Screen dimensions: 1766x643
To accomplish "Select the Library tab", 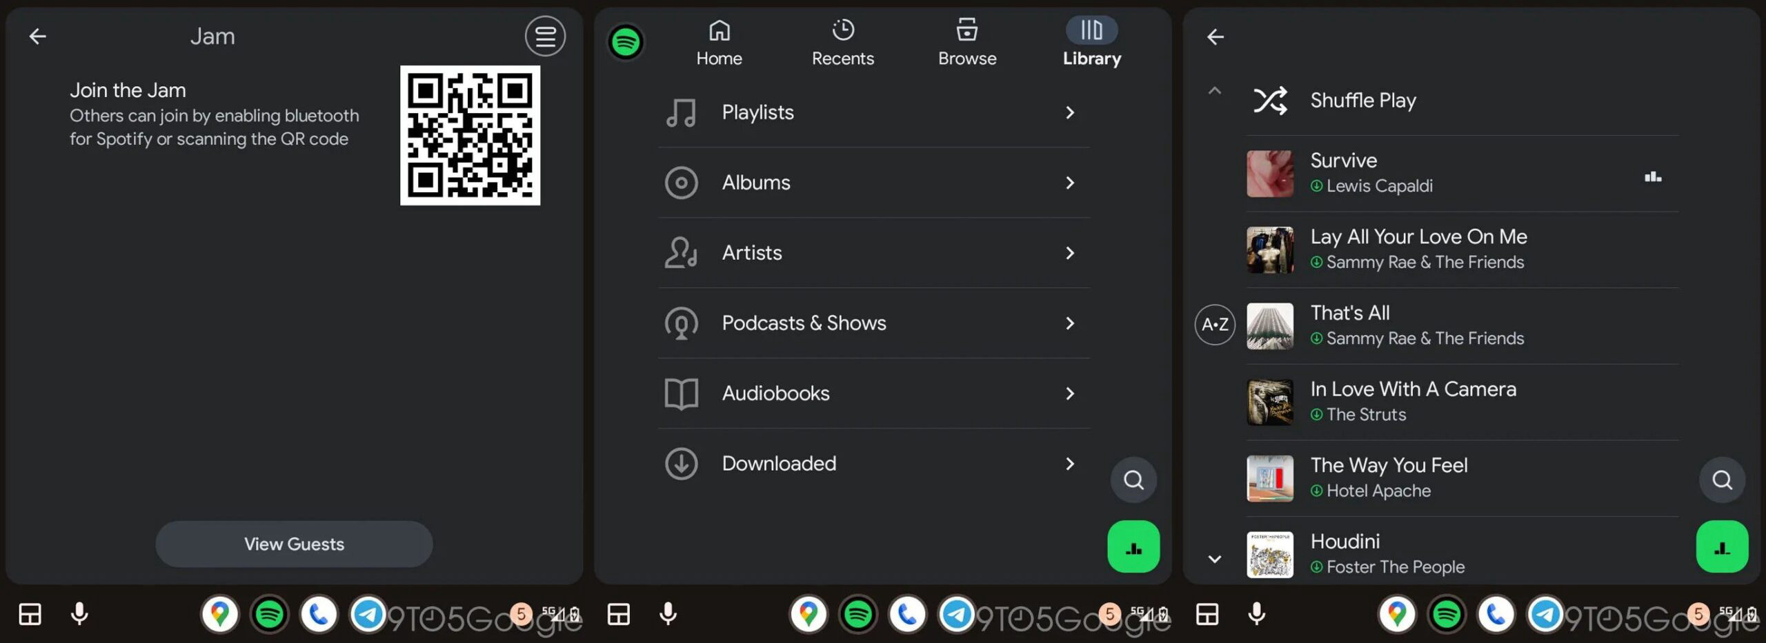I will point(1091,43).
